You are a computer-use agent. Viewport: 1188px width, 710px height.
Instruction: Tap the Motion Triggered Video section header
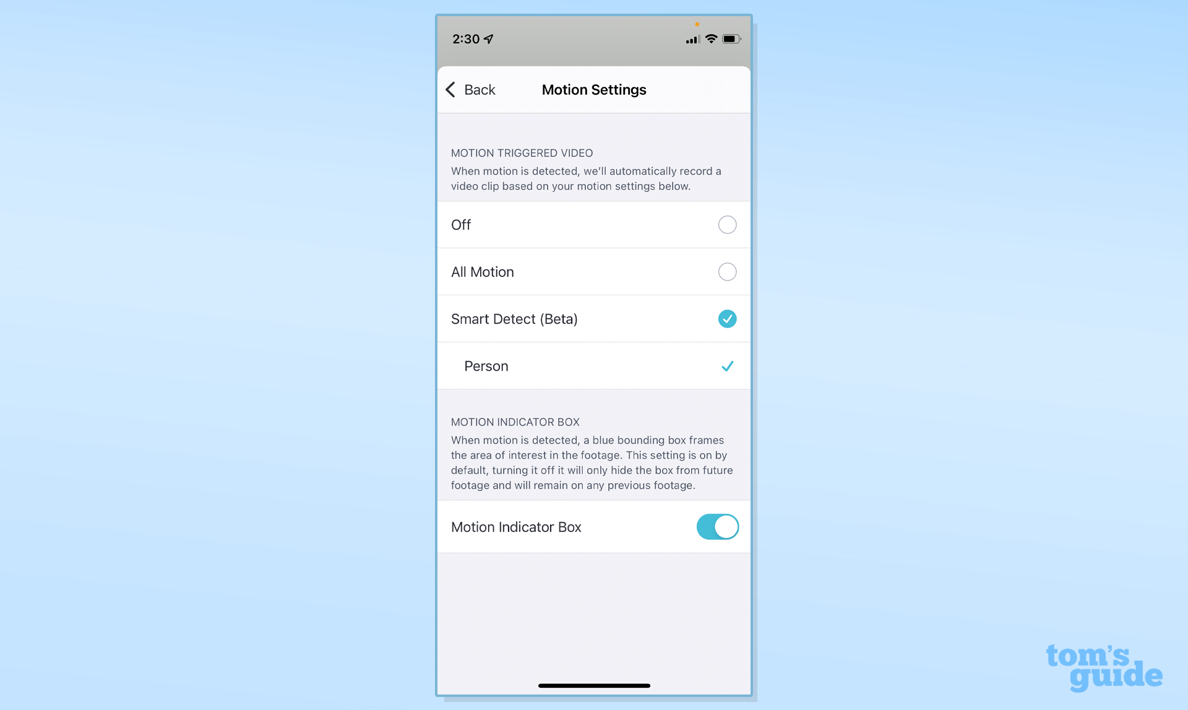click(522, 153)
